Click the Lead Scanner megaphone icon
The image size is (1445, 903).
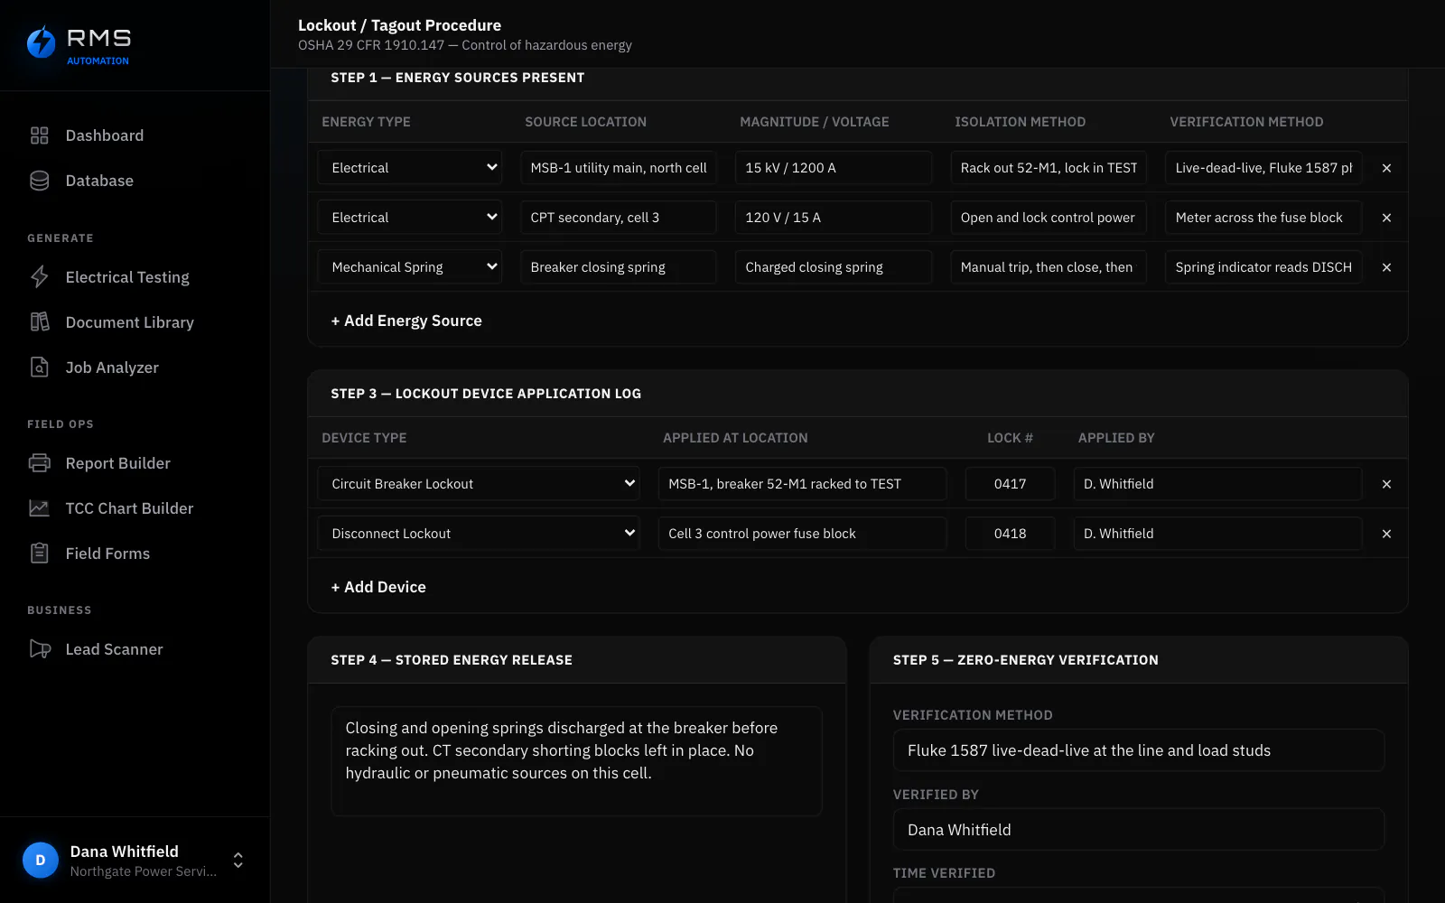40,649
